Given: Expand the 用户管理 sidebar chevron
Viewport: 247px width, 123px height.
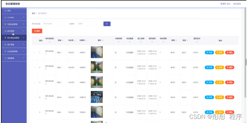Looking at the screenshot, I should point(24,45).
